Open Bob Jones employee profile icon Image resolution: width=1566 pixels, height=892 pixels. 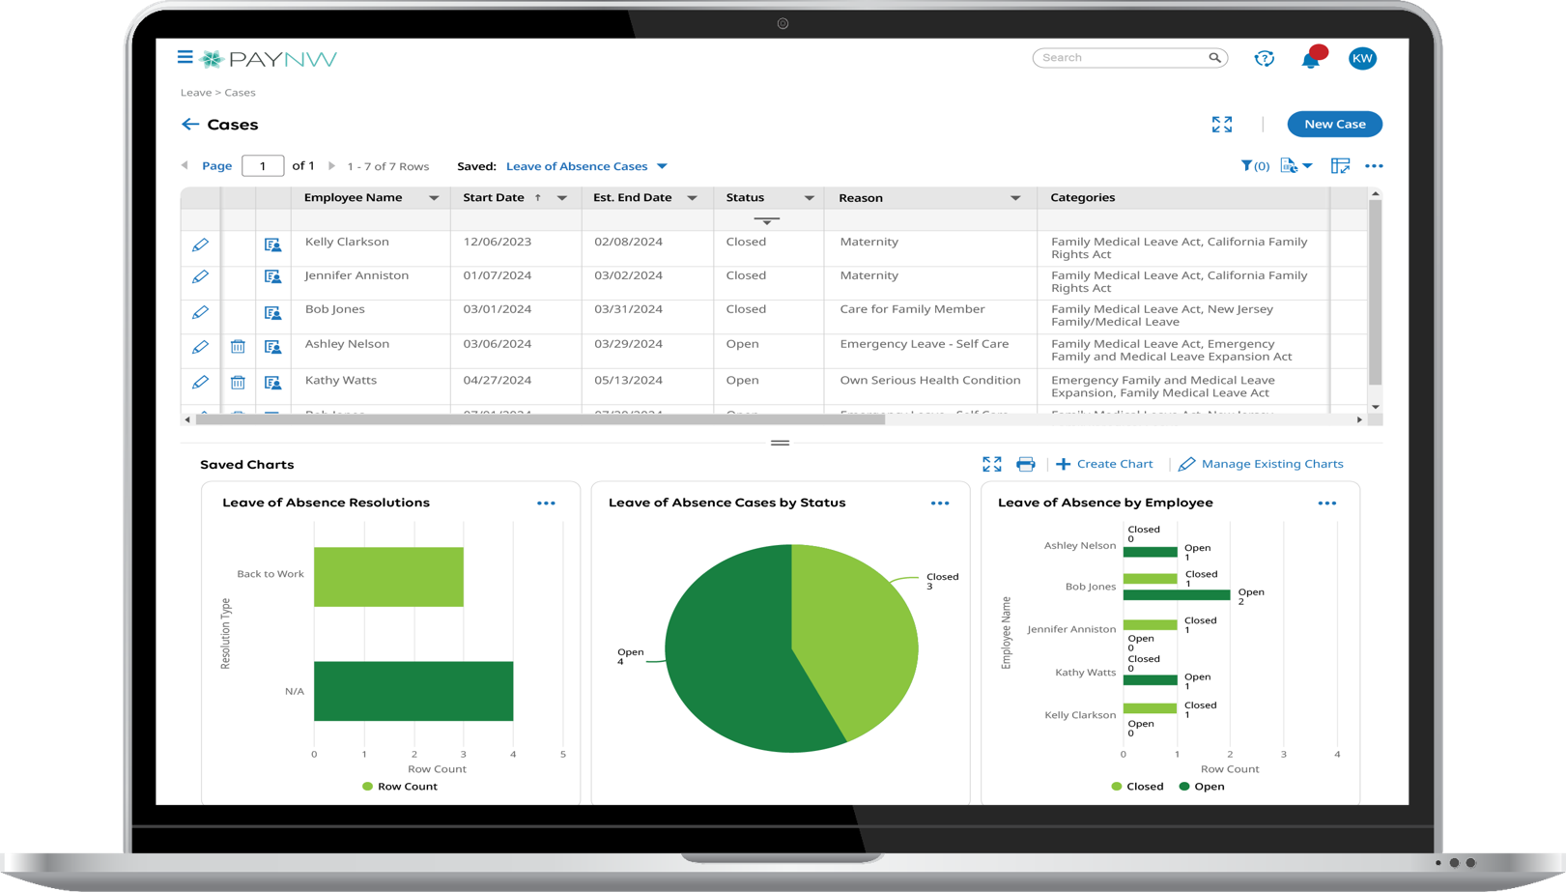[273, 313]
